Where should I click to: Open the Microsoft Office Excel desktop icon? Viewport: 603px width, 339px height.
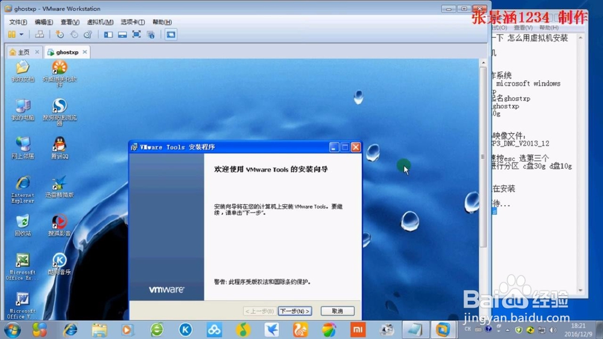pyautogui.click(x=23, y=266)
